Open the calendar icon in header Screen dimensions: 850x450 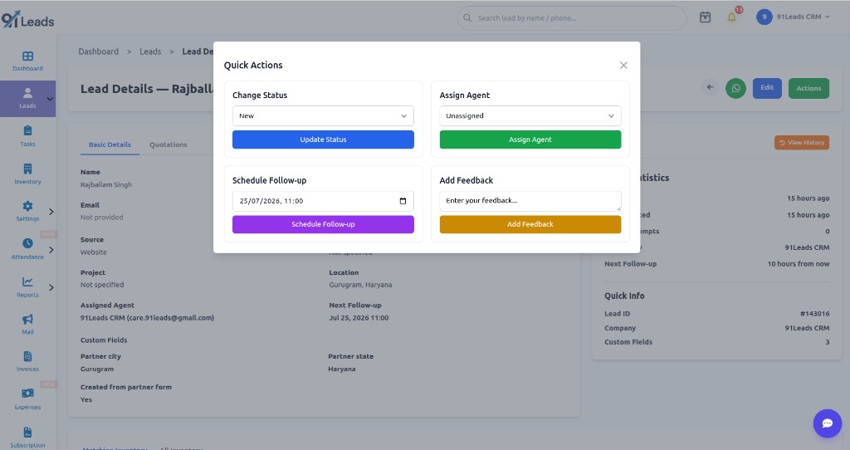coord(705,17)
